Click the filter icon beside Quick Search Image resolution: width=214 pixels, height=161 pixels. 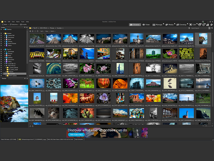(211, 28)
